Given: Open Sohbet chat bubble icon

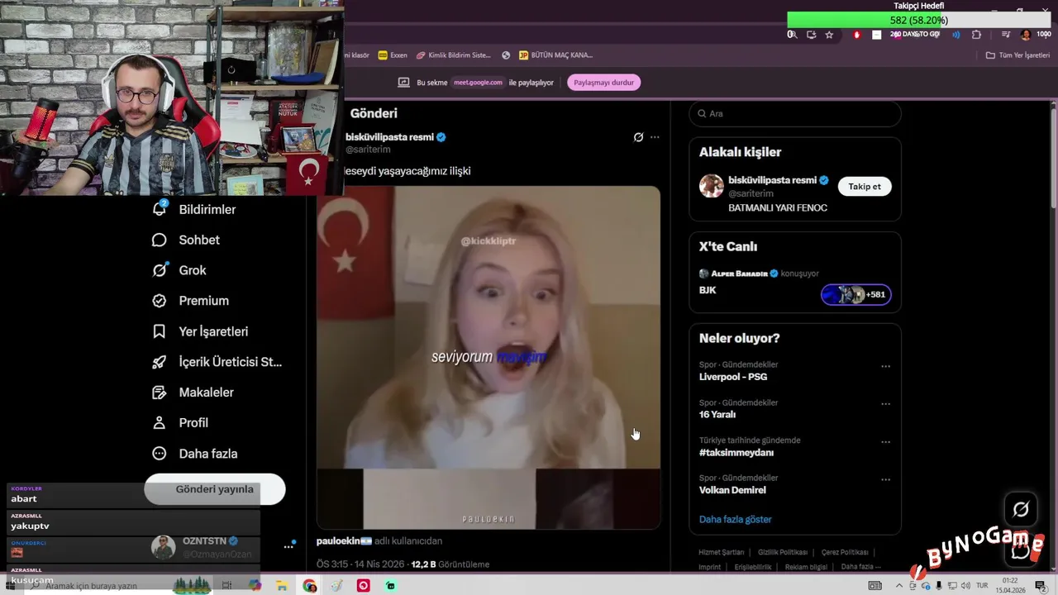Looking at the screenshot, I should coord(160,240).
